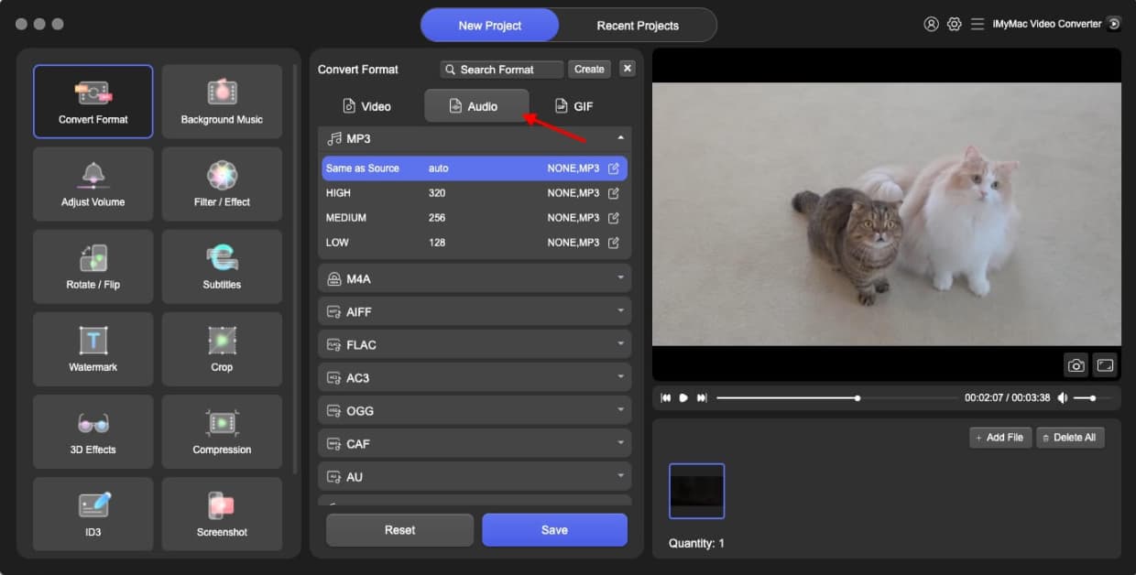1136x575 pixels.
Task: Click the iMyMac Video Converter logo icon
Action: point(1114,24)
